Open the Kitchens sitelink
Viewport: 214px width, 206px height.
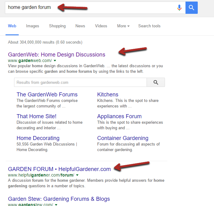click(108, 95)
